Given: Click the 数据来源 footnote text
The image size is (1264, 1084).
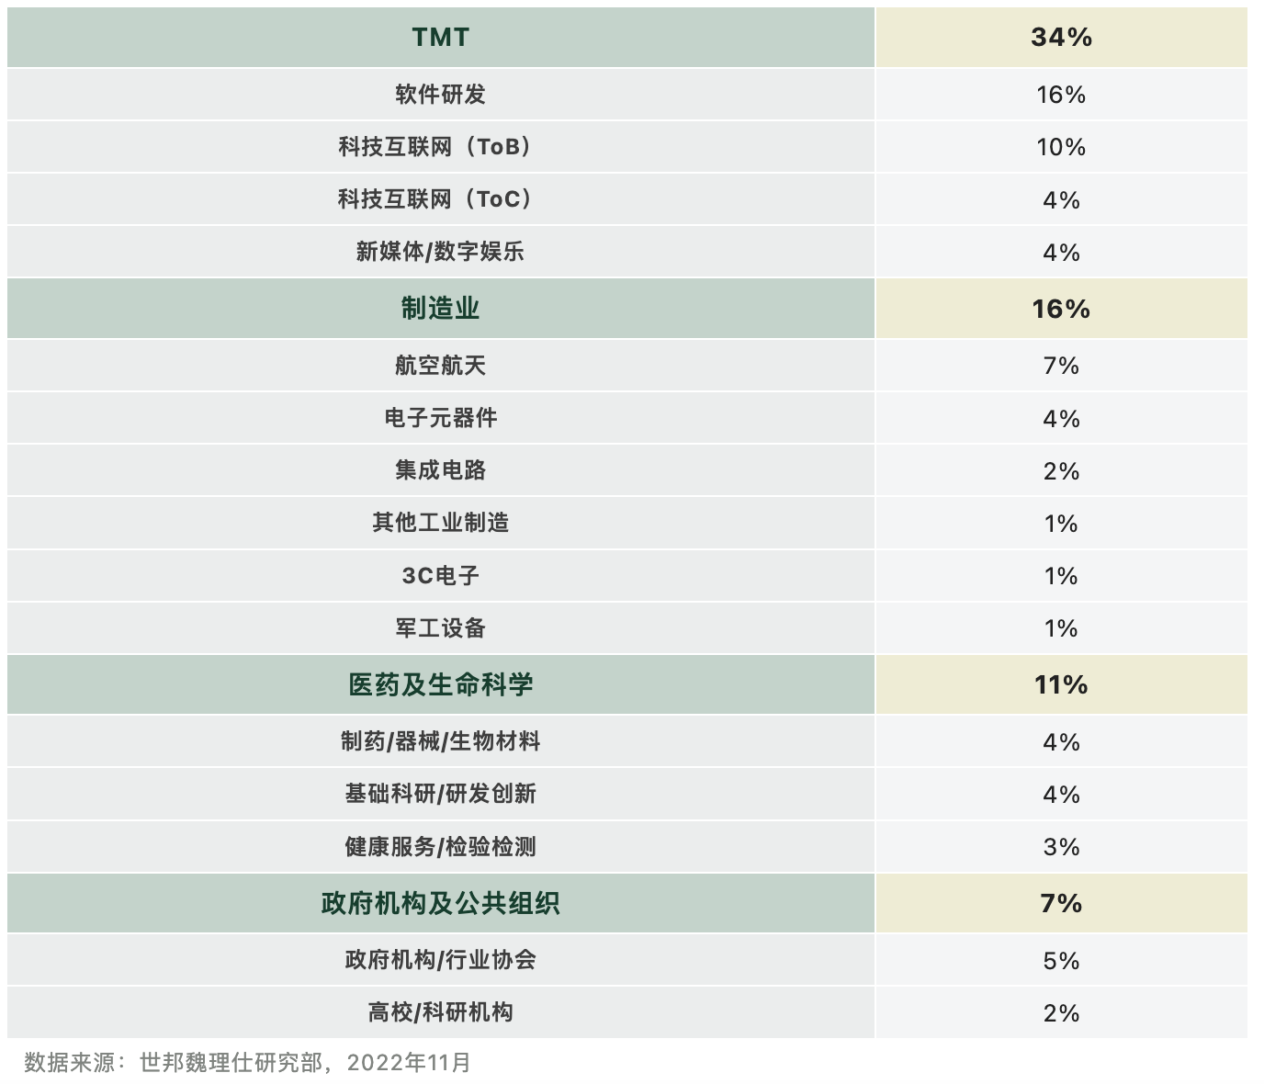Looking at the screenshot, I should [247, 1063].
